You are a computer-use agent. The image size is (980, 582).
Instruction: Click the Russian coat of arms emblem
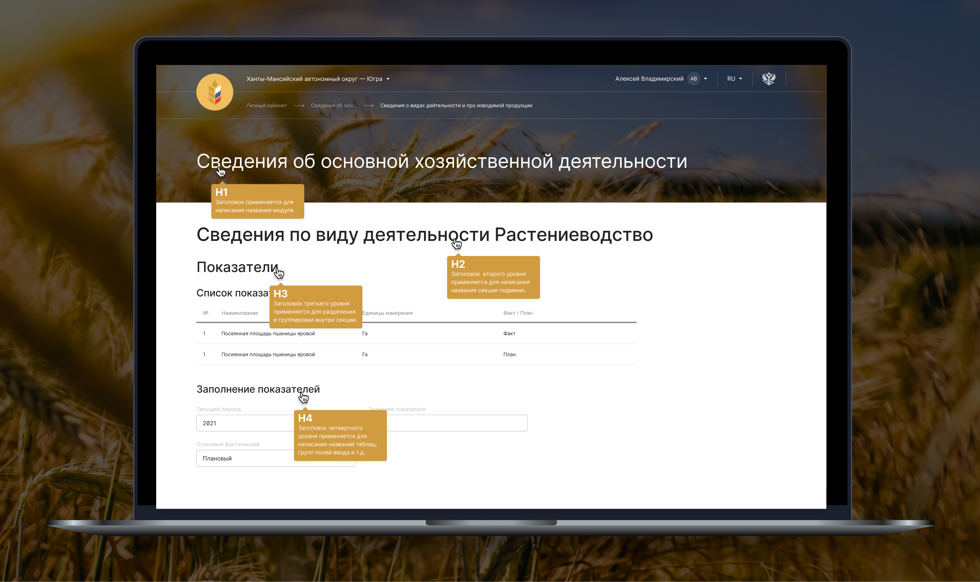coord(768,79)
